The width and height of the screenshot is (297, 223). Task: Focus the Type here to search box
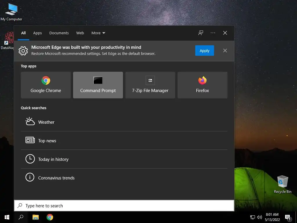coord(124,206)
